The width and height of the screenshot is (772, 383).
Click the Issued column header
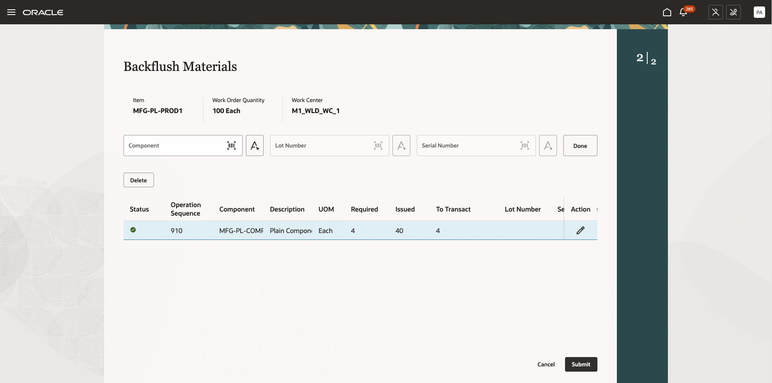click(405, 209)
